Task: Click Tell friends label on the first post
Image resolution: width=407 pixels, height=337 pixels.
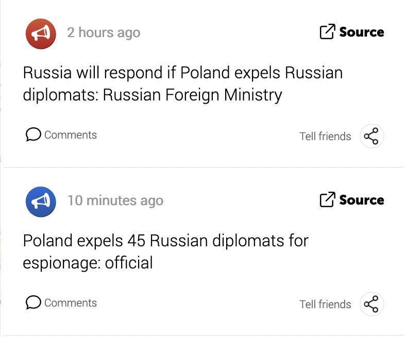Action: 325,137
